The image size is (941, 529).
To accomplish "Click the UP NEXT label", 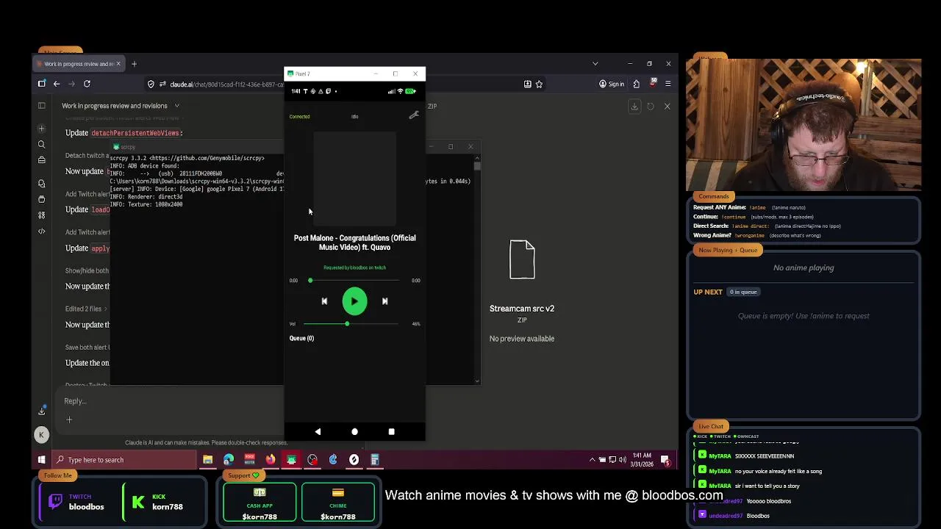I will [708, 292].
